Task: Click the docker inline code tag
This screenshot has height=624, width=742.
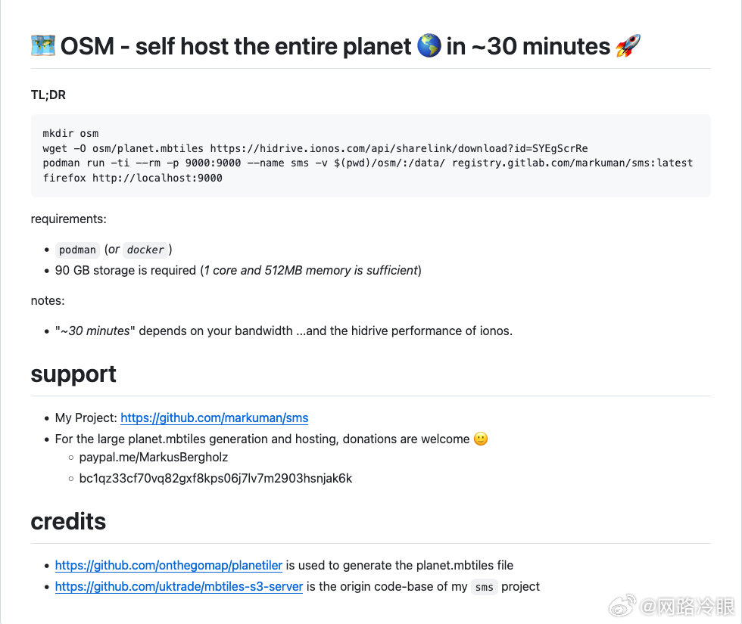Action: click(x=145, y=250)
